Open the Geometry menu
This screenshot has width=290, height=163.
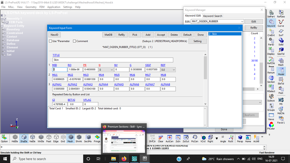point(31,7)
